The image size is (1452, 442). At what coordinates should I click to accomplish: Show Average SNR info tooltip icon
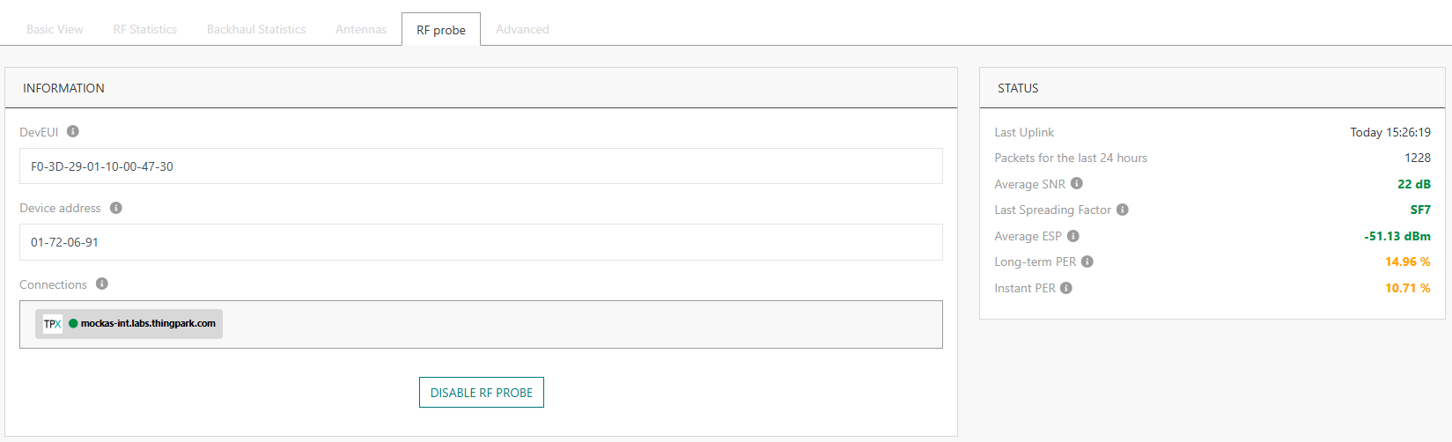[x=1077, y=183]
